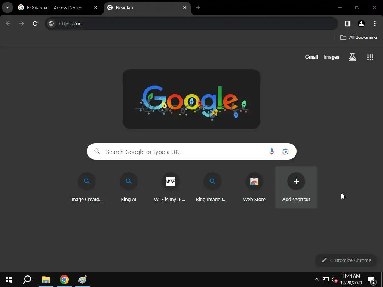Open a new tab with plus button
This screenshot has height=287, width=383.
click(198, 8)
